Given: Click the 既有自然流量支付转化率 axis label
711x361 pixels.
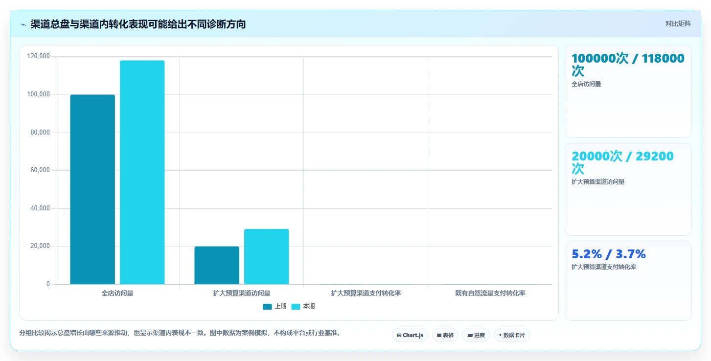Looking at the screenshot, I should coord(490,293).
